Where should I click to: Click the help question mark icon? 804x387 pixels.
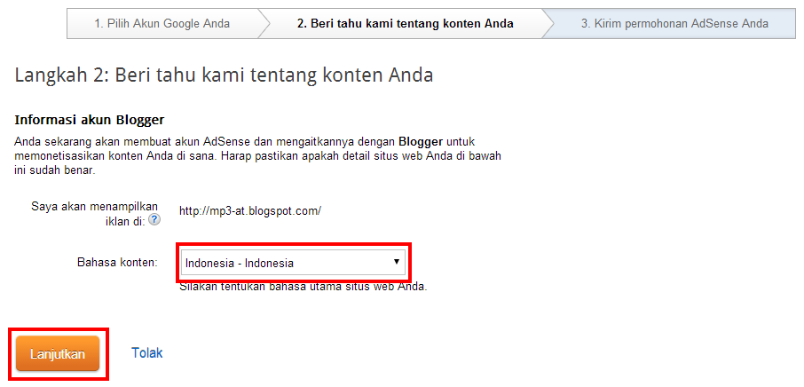pyautogui.click(x=154, y=220)
